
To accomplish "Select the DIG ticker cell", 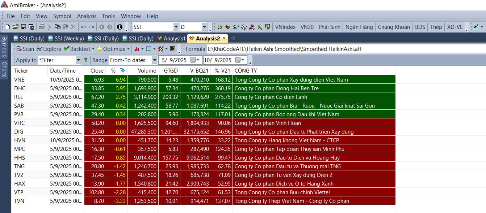I will click(x=30, y=131).
